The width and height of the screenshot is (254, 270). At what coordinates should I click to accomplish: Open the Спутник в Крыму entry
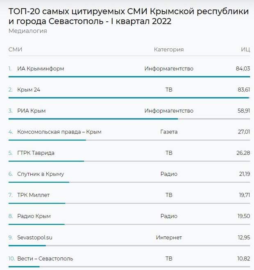[x=41, y=174]
